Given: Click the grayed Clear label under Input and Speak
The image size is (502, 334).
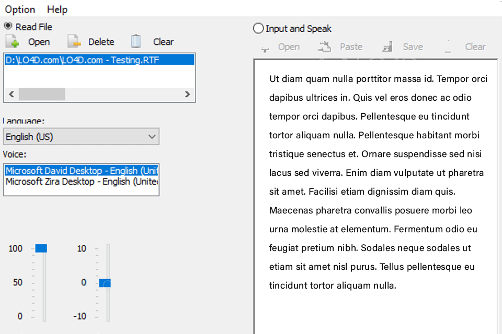Looking at the screenshot, I should (475, 47).
